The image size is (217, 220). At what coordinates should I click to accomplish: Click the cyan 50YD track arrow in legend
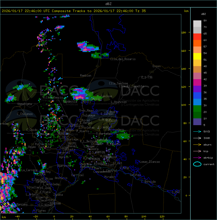(197, 132)
